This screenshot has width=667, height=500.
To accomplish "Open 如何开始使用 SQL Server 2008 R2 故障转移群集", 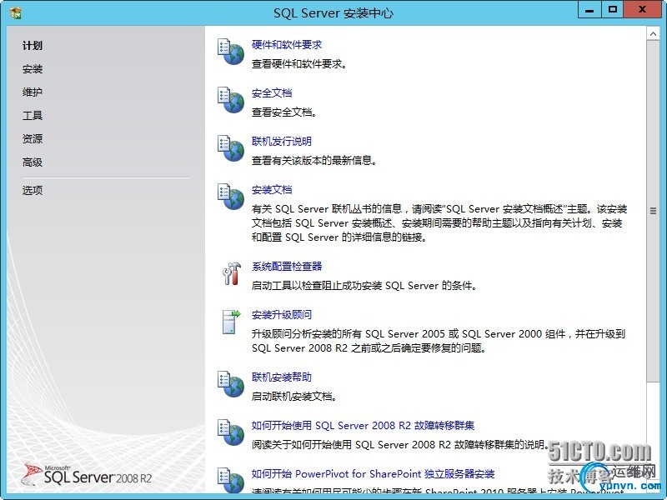I will coord(363,425).
